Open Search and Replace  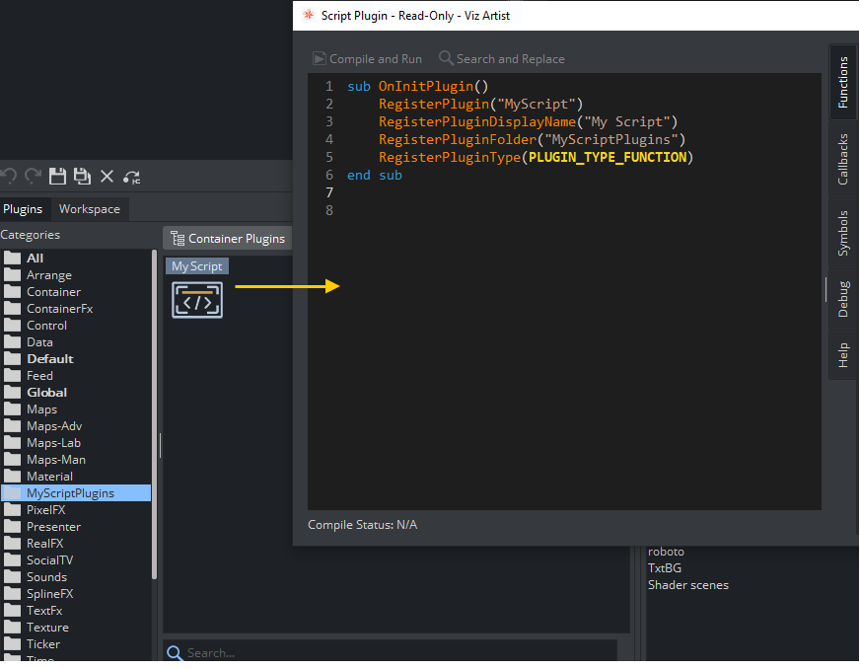(x=502, y=59)
